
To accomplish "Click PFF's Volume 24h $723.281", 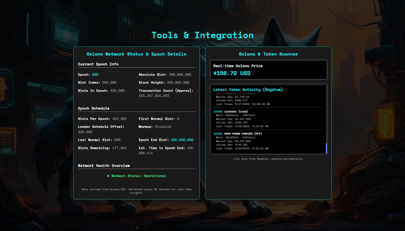I will 232,145.
